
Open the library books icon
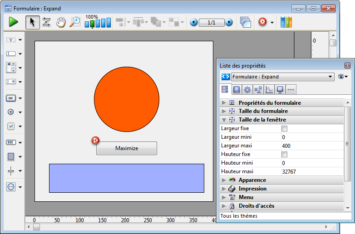coord(286,22)
